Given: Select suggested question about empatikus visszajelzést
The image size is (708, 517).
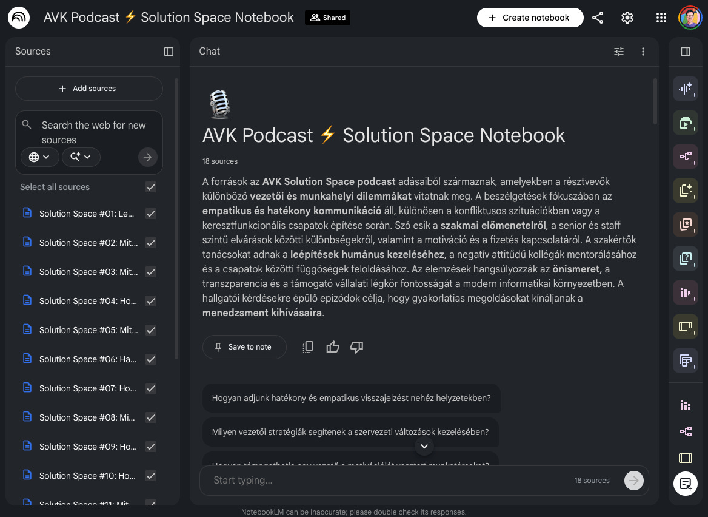Looking at the screenshot, I should pos(352,398).
